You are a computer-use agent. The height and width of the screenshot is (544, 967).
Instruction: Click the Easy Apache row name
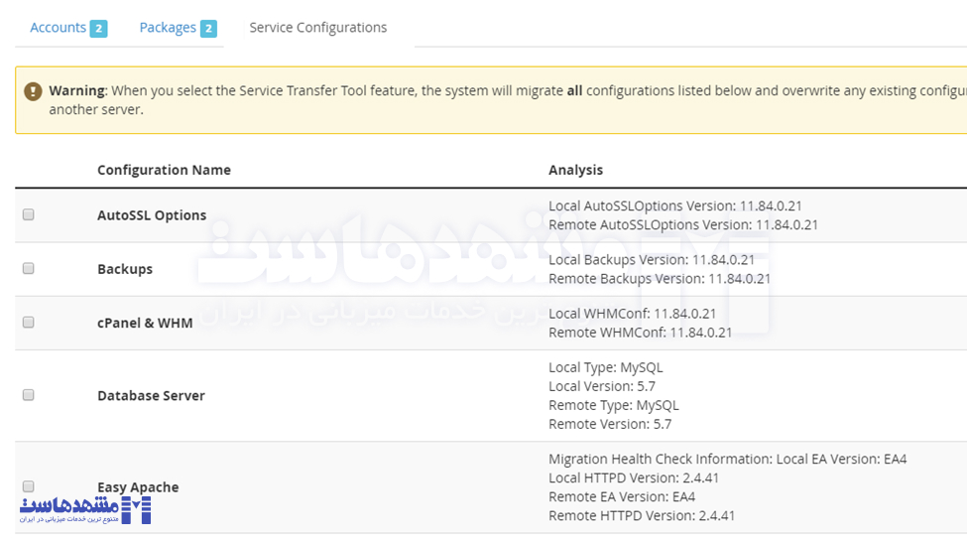[138, 487]
